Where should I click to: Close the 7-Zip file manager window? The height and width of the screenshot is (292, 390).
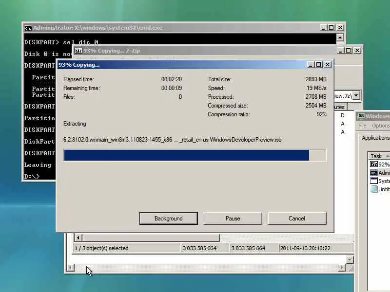pos(357,51)
